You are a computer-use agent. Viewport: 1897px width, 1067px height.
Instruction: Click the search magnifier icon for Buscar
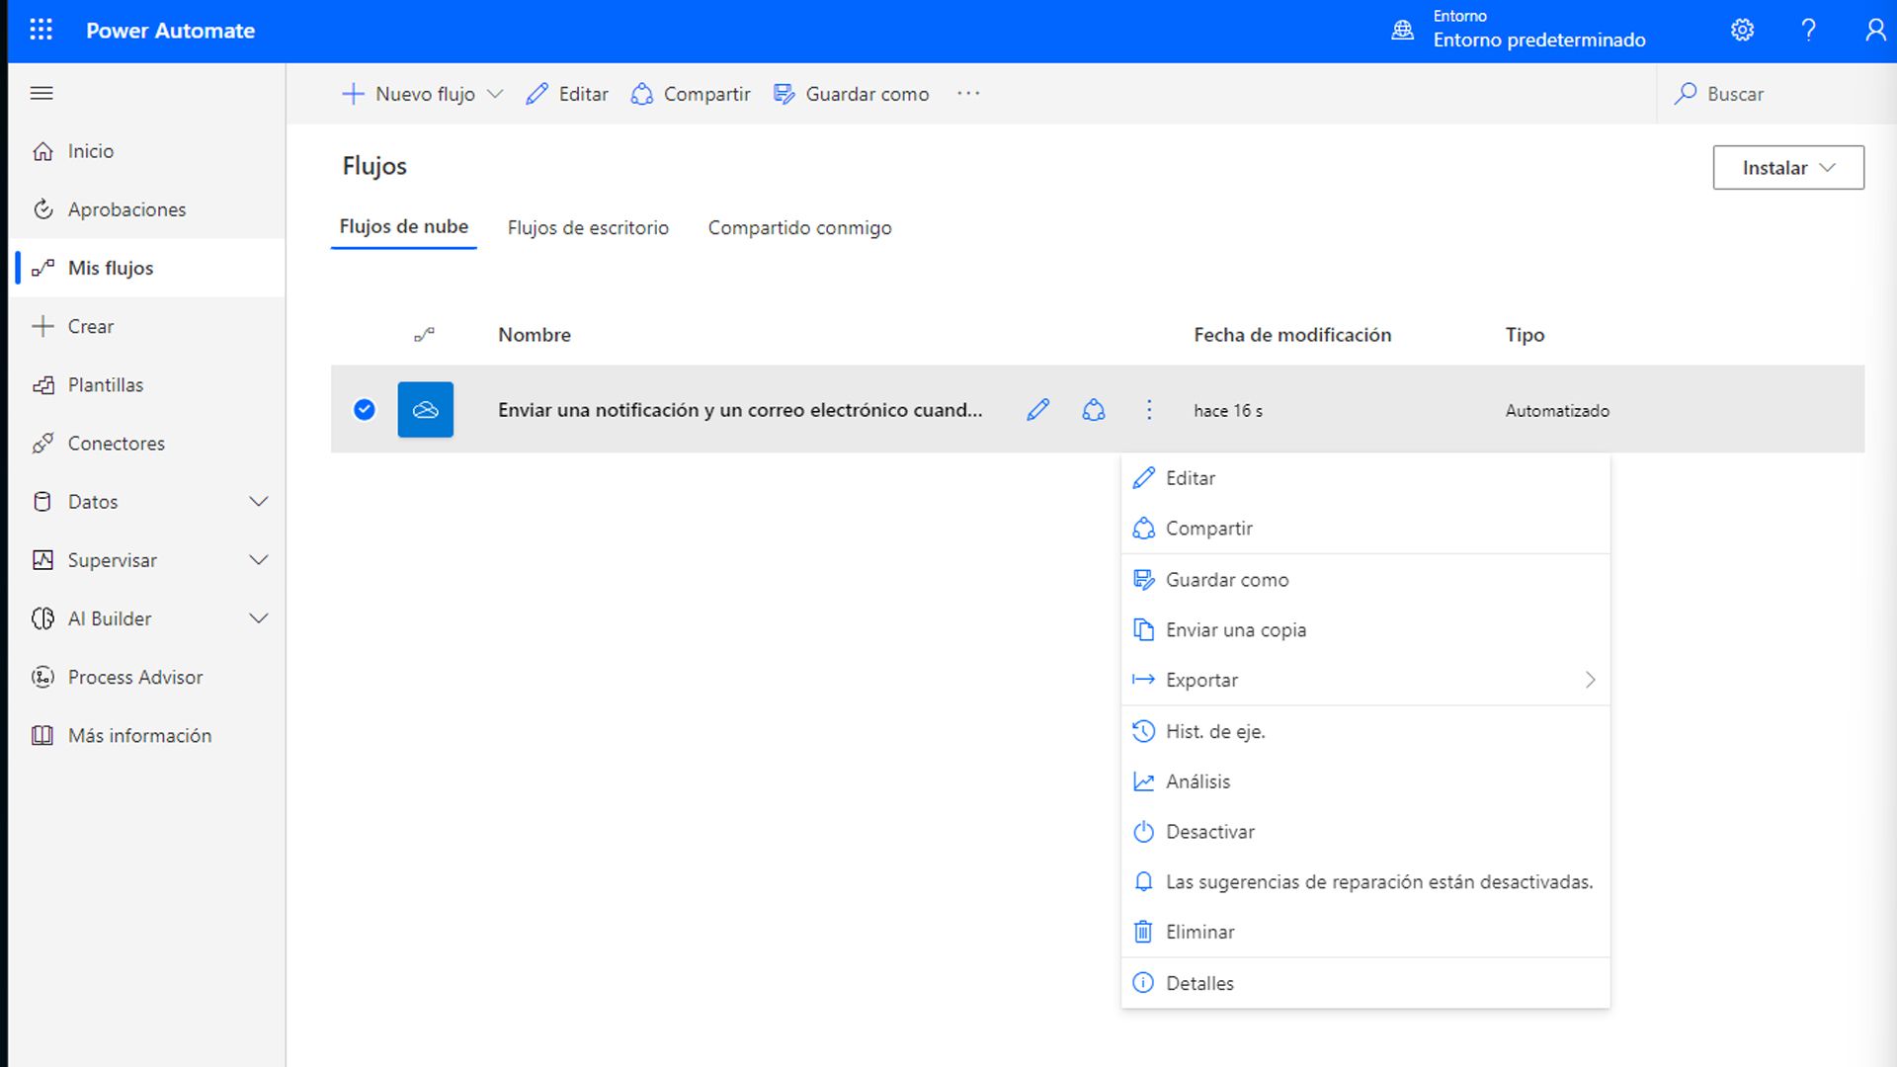coord(1685,93)
